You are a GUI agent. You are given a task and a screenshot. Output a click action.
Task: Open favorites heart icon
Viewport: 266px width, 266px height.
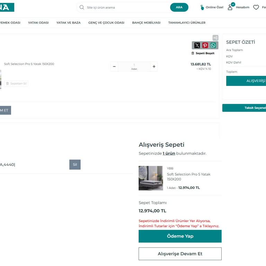256,7
